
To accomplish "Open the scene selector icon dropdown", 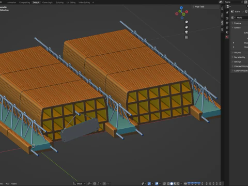I will 221,2.
